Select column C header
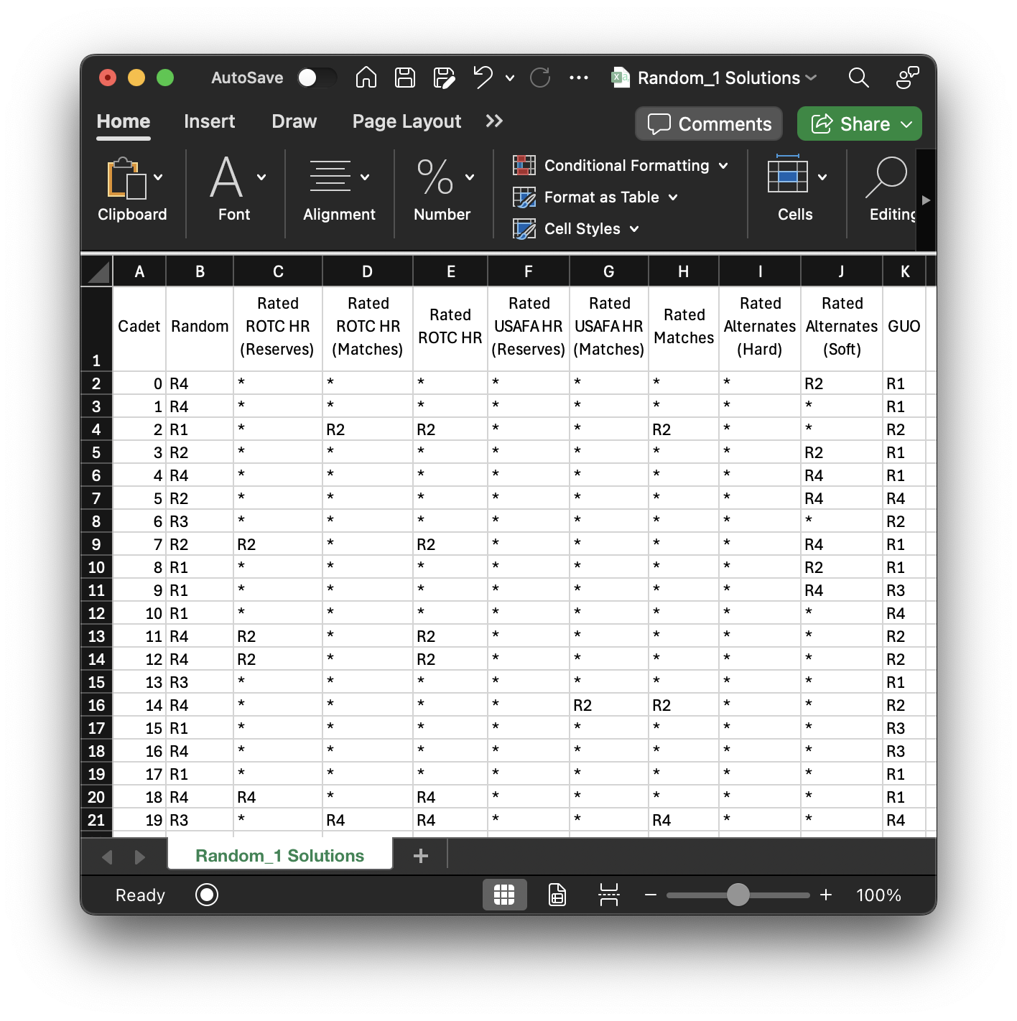This screenshot has height=1021, width=1017. 278,271
